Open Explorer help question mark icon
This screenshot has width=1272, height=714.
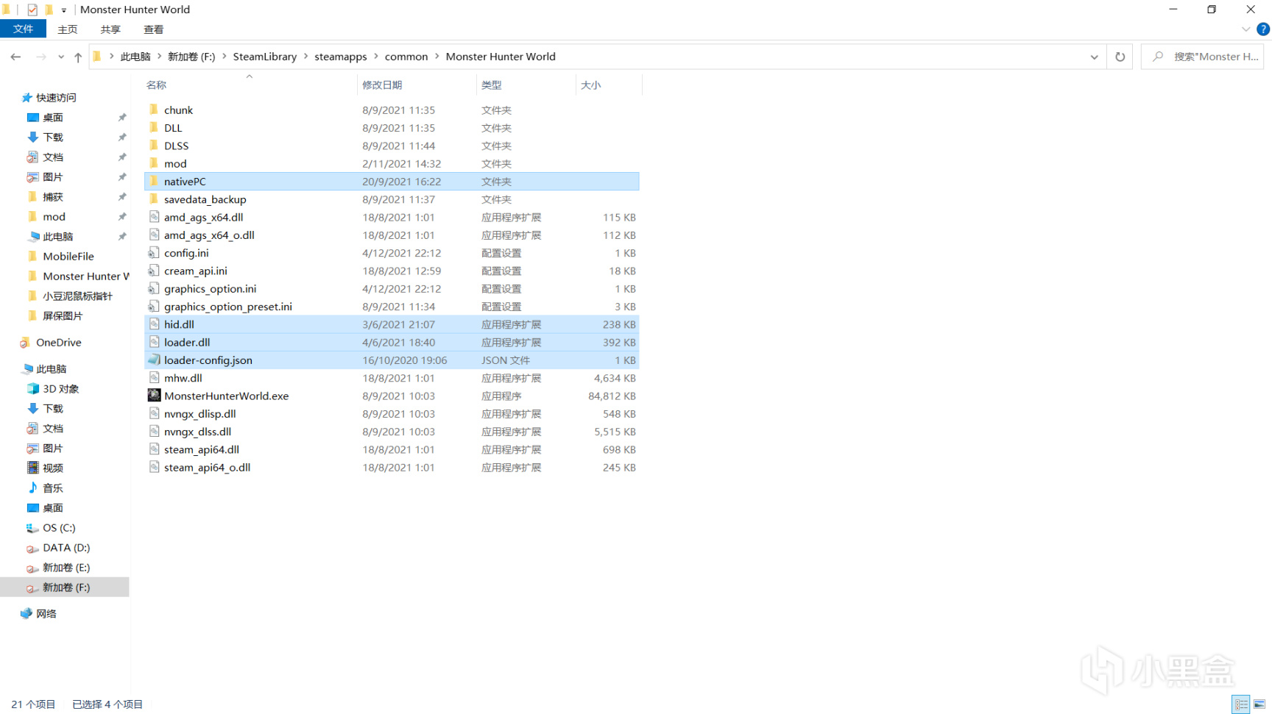pos(1263,29)
